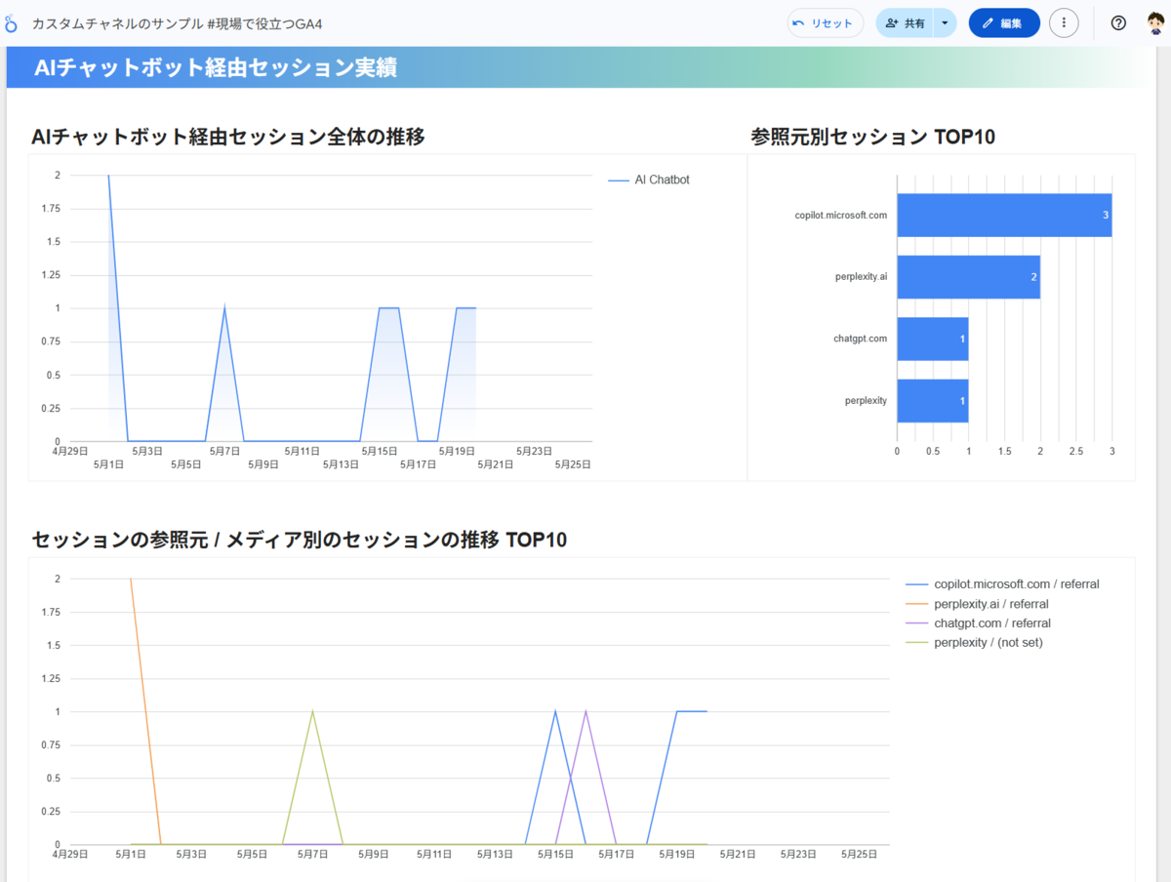
Task: Click the copilot.microsoft.com bar with value 3
Action: click(x=1004, y=215)
